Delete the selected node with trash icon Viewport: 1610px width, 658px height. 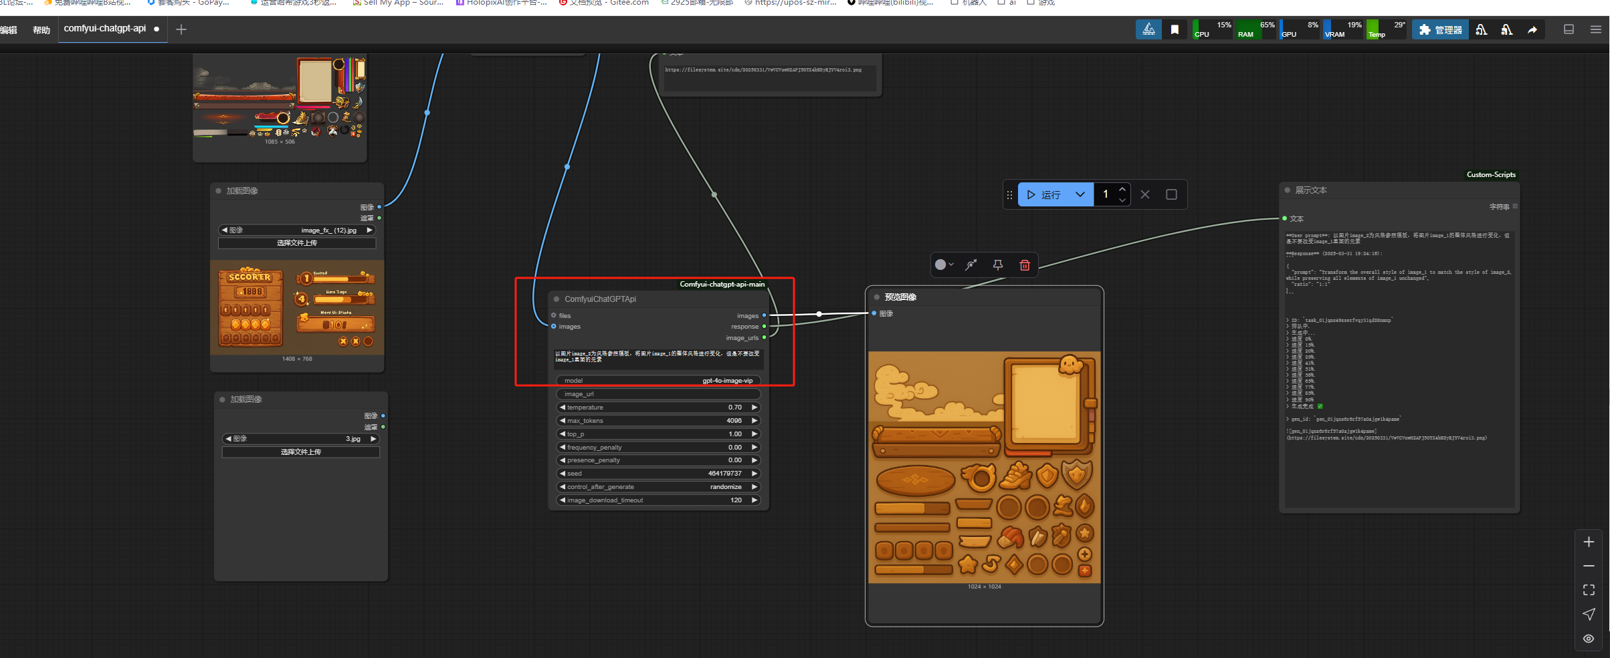tap(1025, 265)
